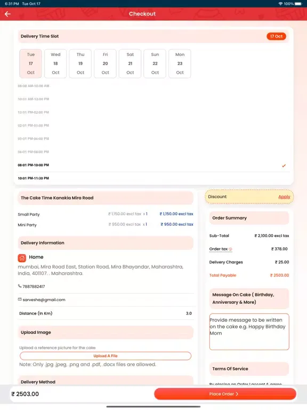
Task: Select Mon 23 Oct delivery date
Action: tap(180, 64)
